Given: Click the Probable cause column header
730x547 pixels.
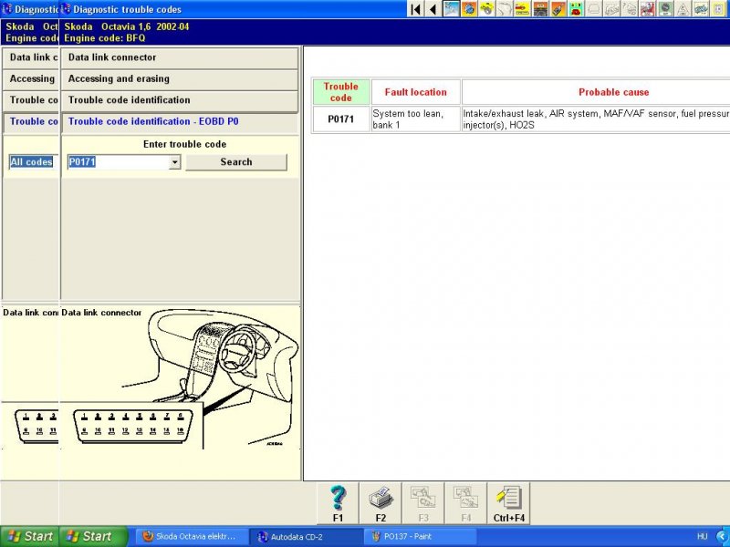Looking at the screenshot, I should point(613,92).
